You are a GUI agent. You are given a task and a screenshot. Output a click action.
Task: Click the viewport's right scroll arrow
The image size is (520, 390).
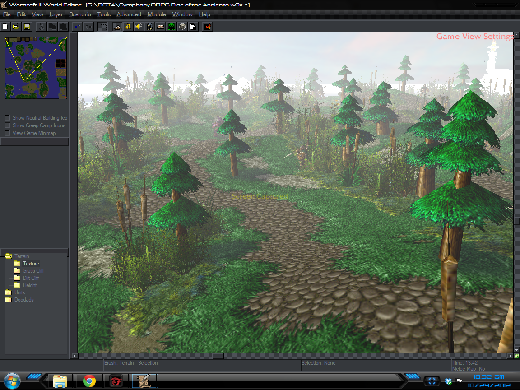point(510,356)
